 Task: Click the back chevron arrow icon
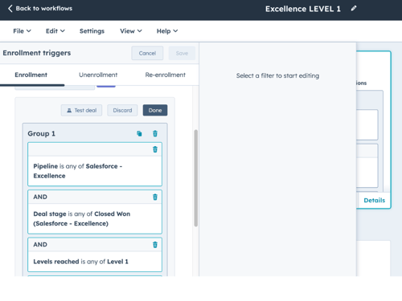[x=10, y=8]
